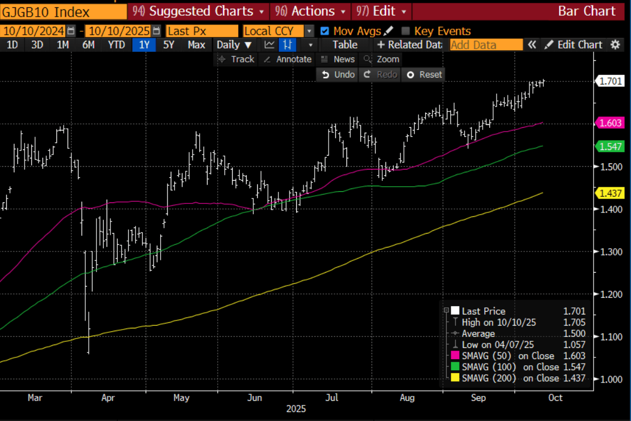Open the end date calendar picker
The height and width of the screenshot is (421, 631).
[x=157, y=31]
